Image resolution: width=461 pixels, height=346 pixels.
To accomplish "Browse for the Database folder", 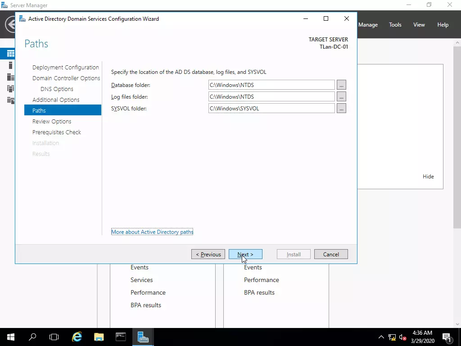I will [x=341, y=85].
